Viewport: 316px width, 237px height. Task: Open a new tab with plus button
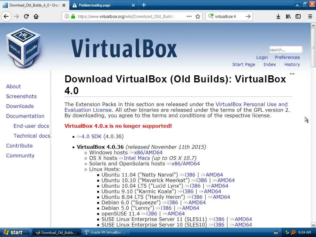click(x=144, y=5)
